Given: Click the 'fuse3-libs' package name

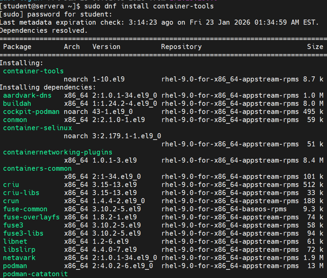Looking at the screenshot, I should 23,233.
